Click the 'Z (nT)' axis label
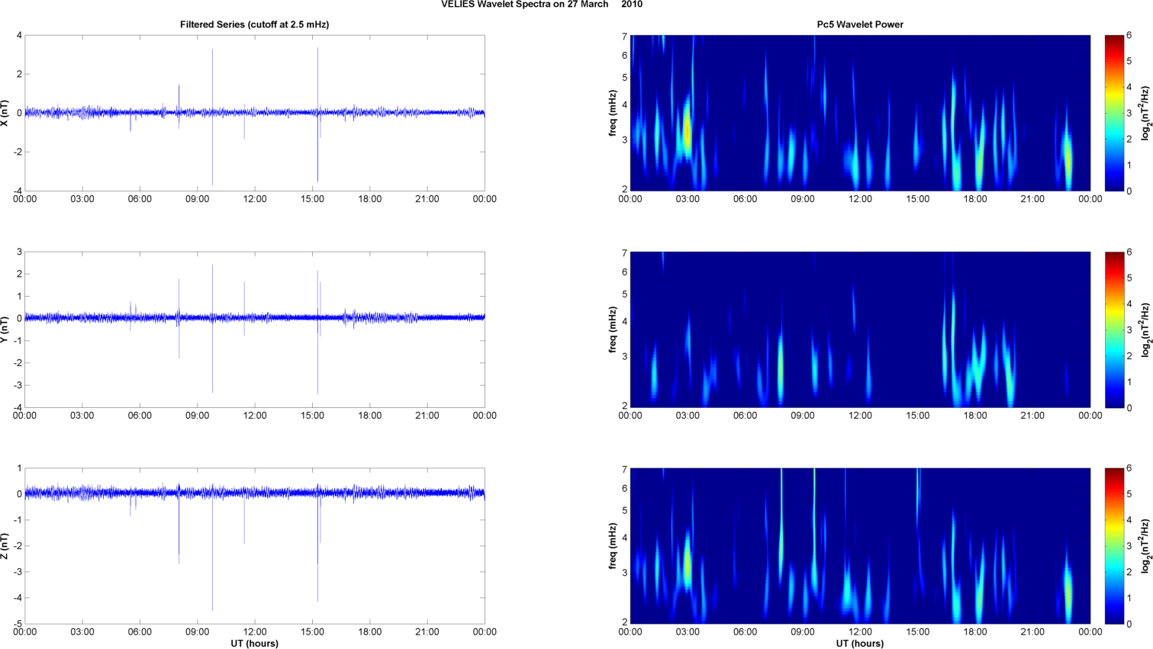The image size is (1153, 649). [5, 546]
